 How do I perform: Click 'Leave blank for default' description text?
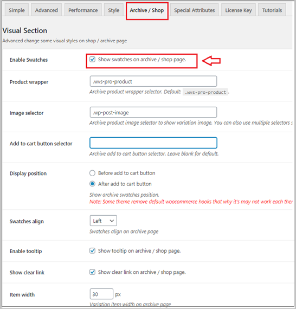tap(193, 153)
